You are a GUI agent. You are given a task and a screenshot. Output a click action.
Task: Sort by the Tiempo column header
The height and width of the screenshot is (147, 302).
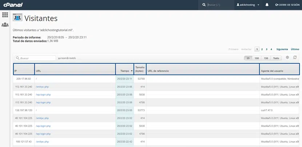[x=124, y=71]
